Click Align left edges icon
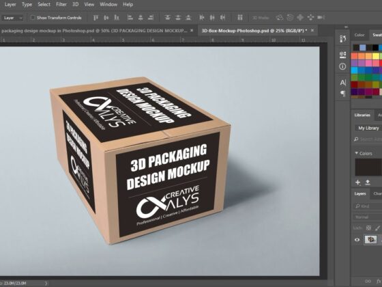The width and height of the screenshot is (382, 287). tap(130, 18)
